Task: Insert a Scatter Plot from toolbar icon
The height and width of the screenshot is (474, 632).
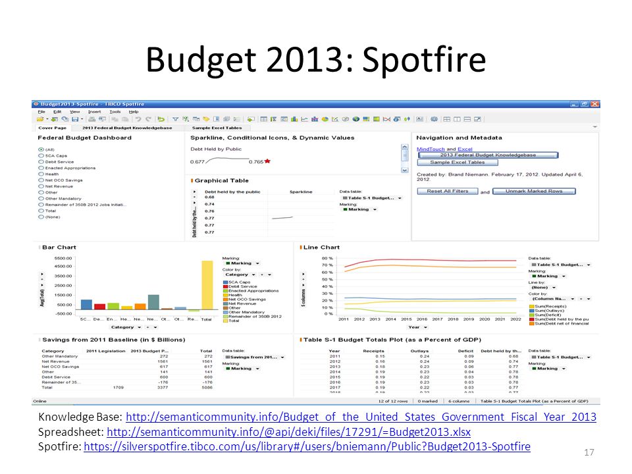Action: [335, 119]
